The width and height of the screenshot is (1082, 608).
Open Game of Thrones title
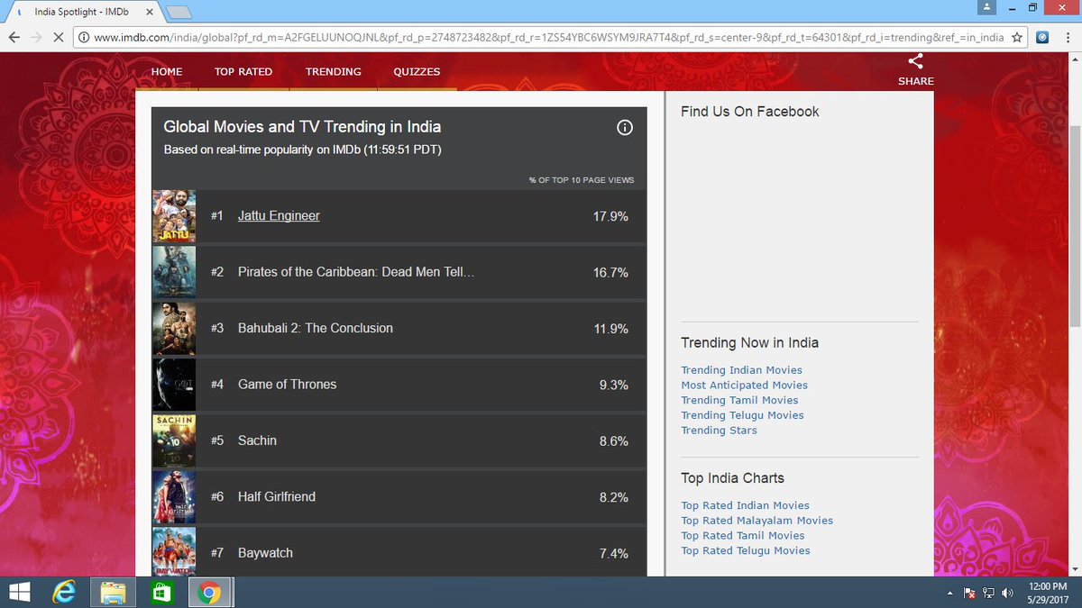coord(287,384)
